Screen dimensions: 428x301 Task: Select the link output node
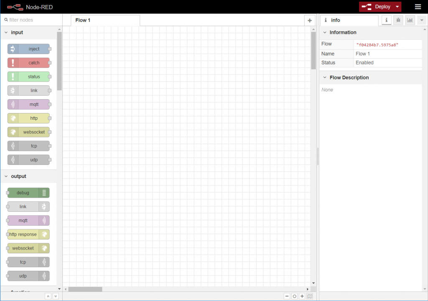[28, 207]
